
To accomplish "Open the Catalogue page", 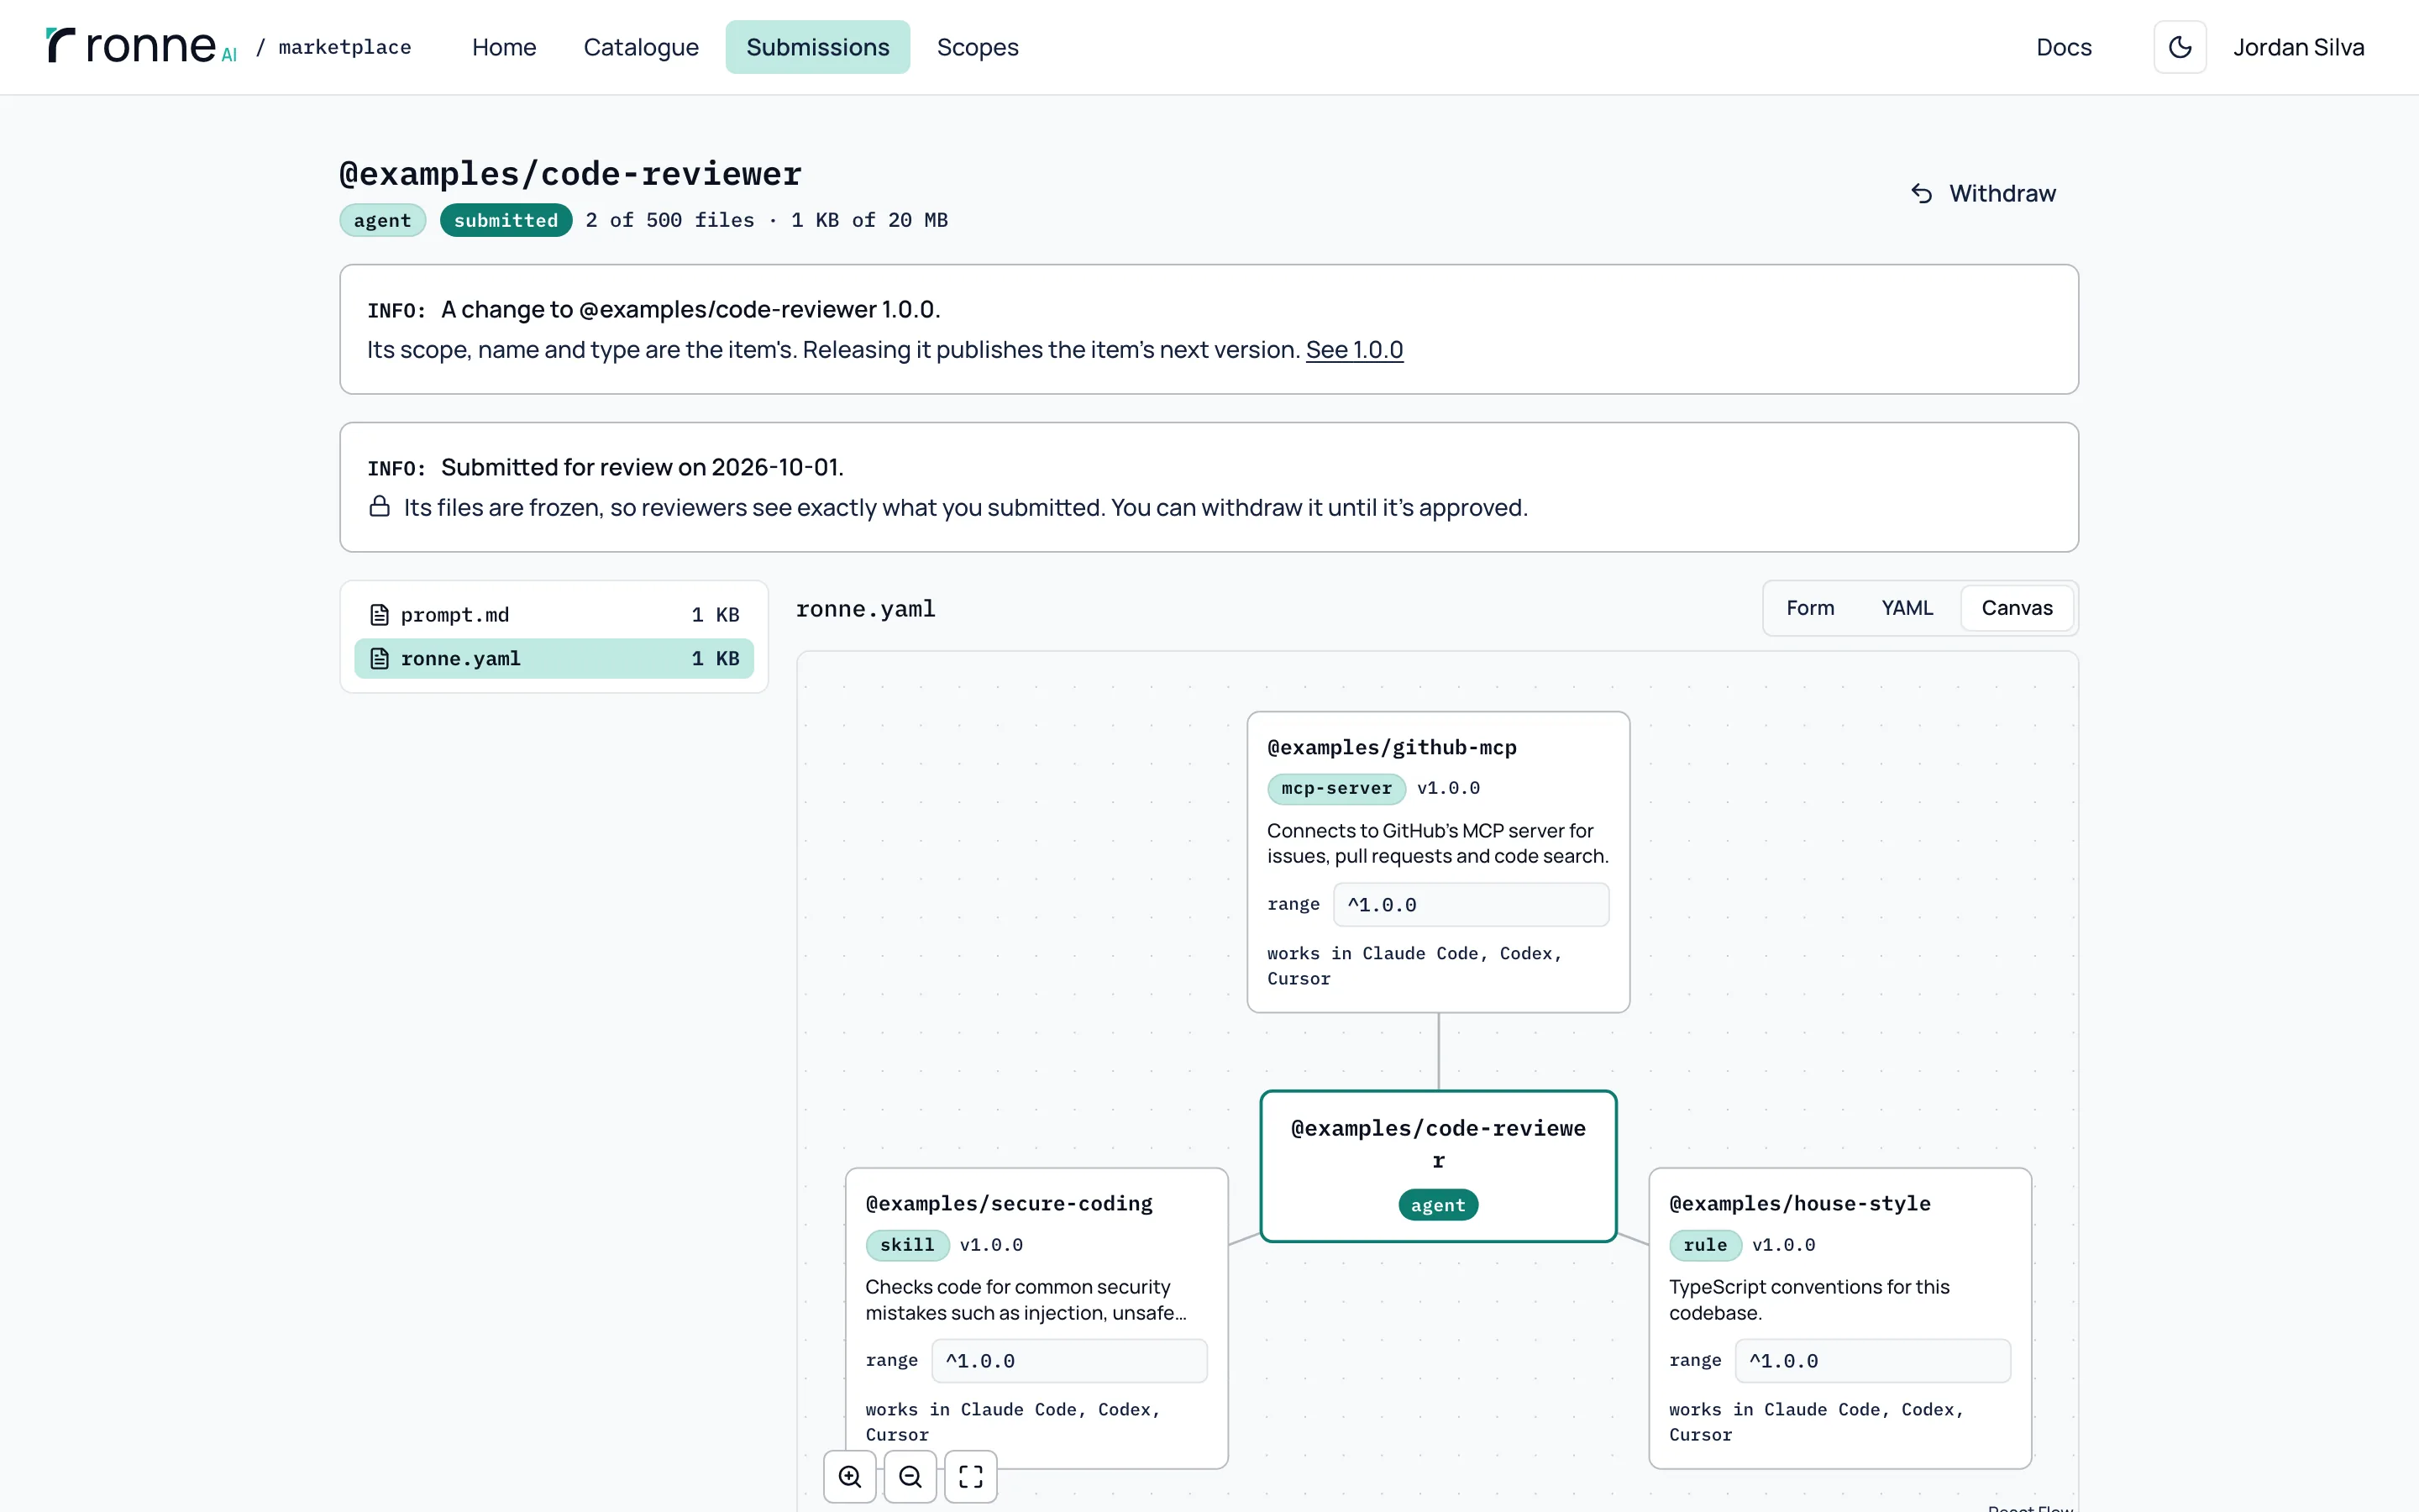I will [641, 47].
